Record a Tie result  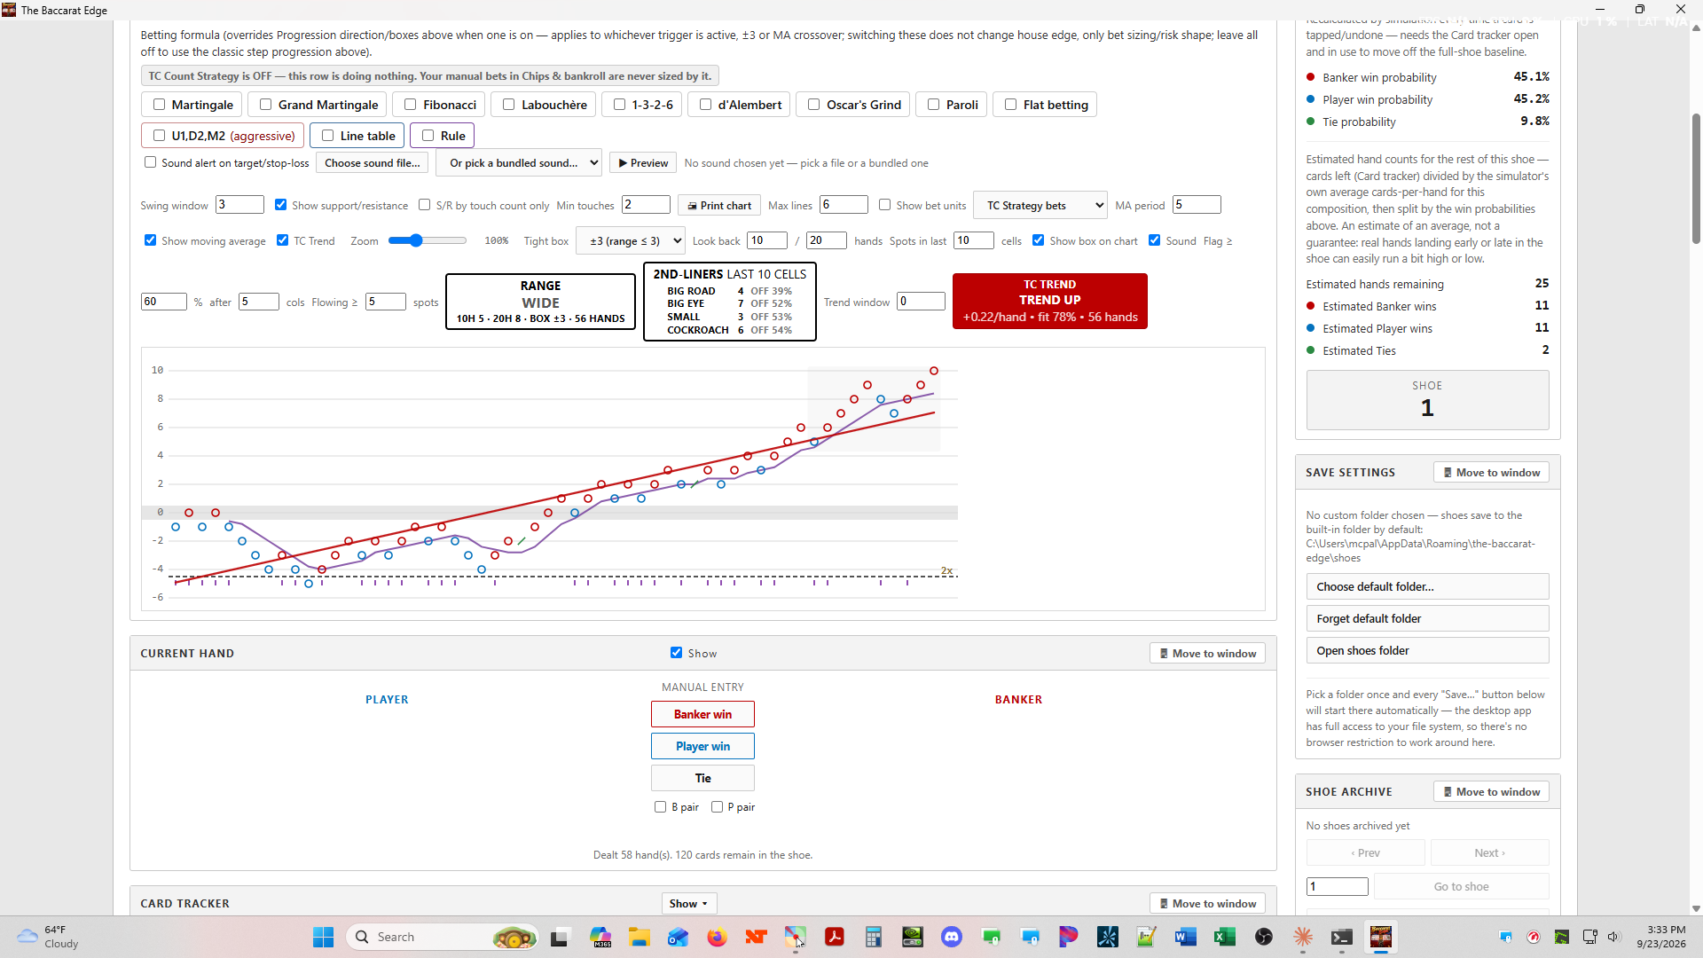pos(702,778)
